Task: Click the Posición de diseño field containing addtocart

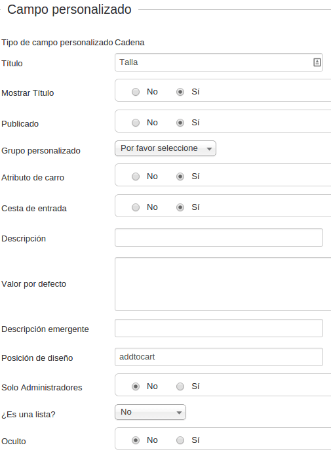Action: pyautogui.click(x=219, y=357)
